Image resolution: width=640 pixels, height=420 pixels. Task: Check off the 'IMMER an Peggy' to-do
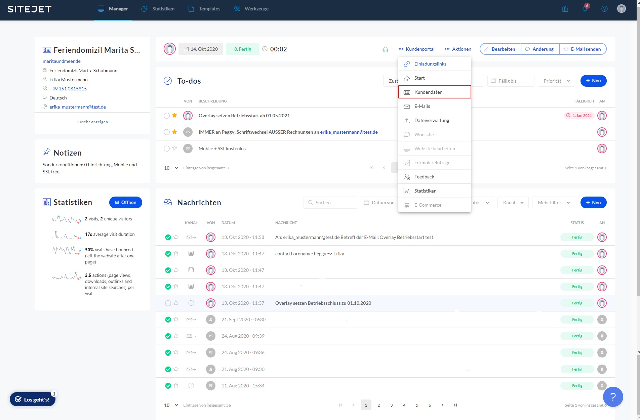pos(167,132)
